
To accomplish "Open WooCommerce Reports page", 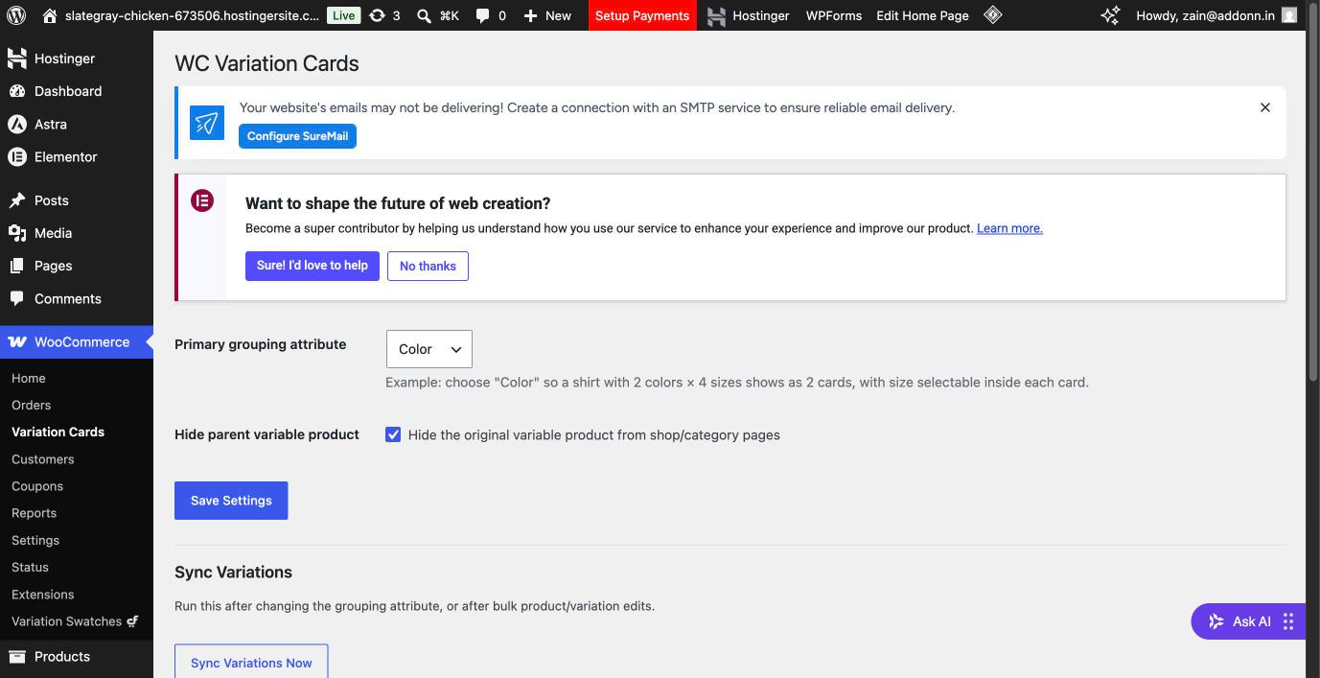I will (35, 513).
